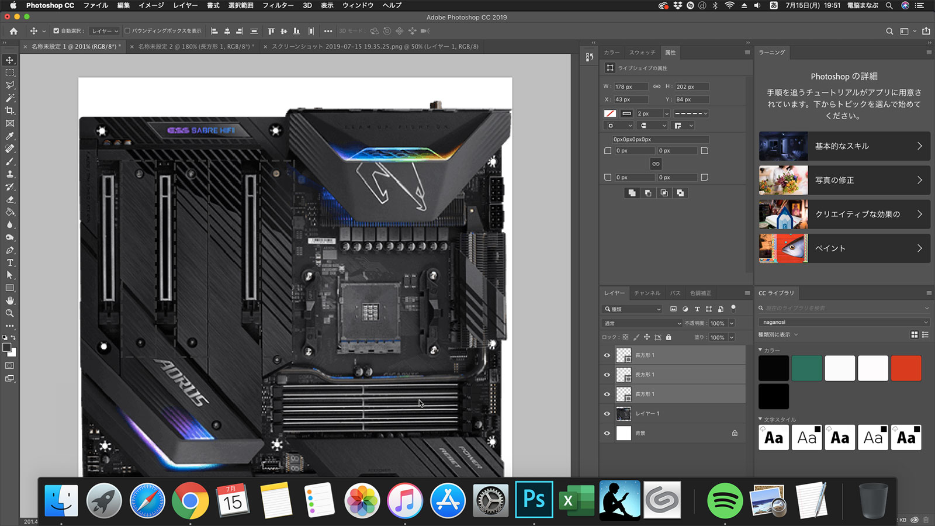Open the フィルター menu

pyautogui.click(x=278, y=5)
